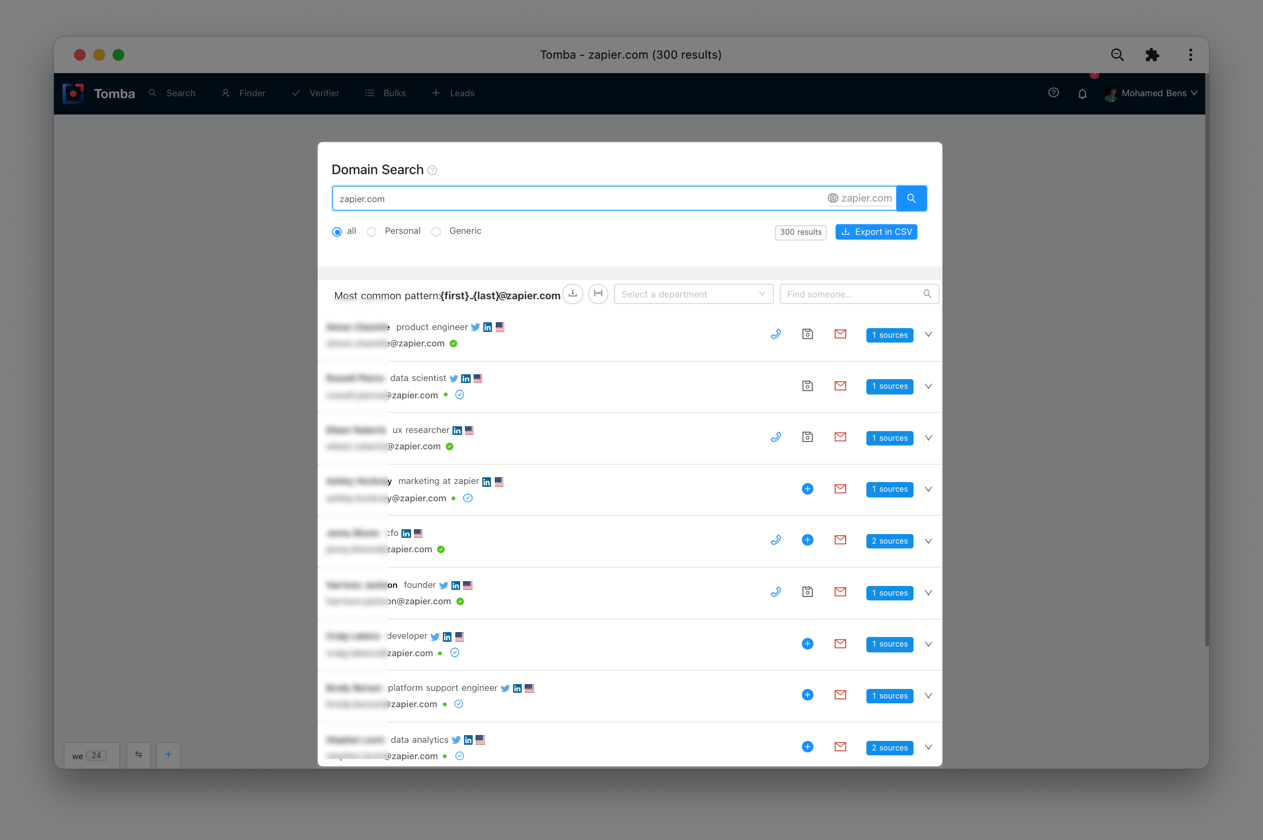Click the Twitter icon for the data scientist
This screenshot has width=1263, height=840.
[453, 378]
